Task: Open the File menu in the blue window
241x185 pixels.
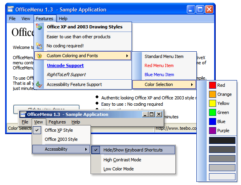Action: pos(12,19)
